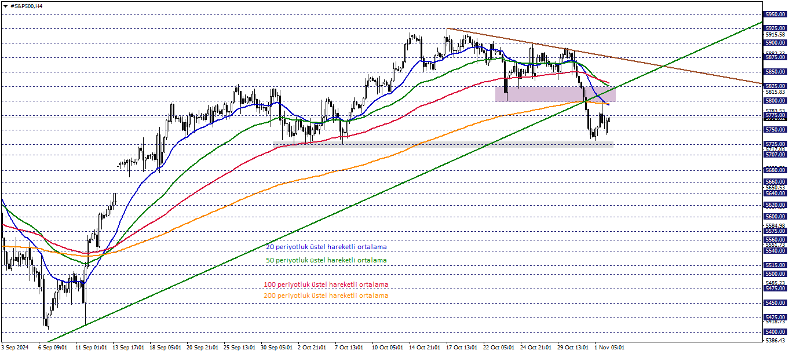Click the 24 Oct 21:01 time axis label
789x354 pixels.
[x=536, y=348]
